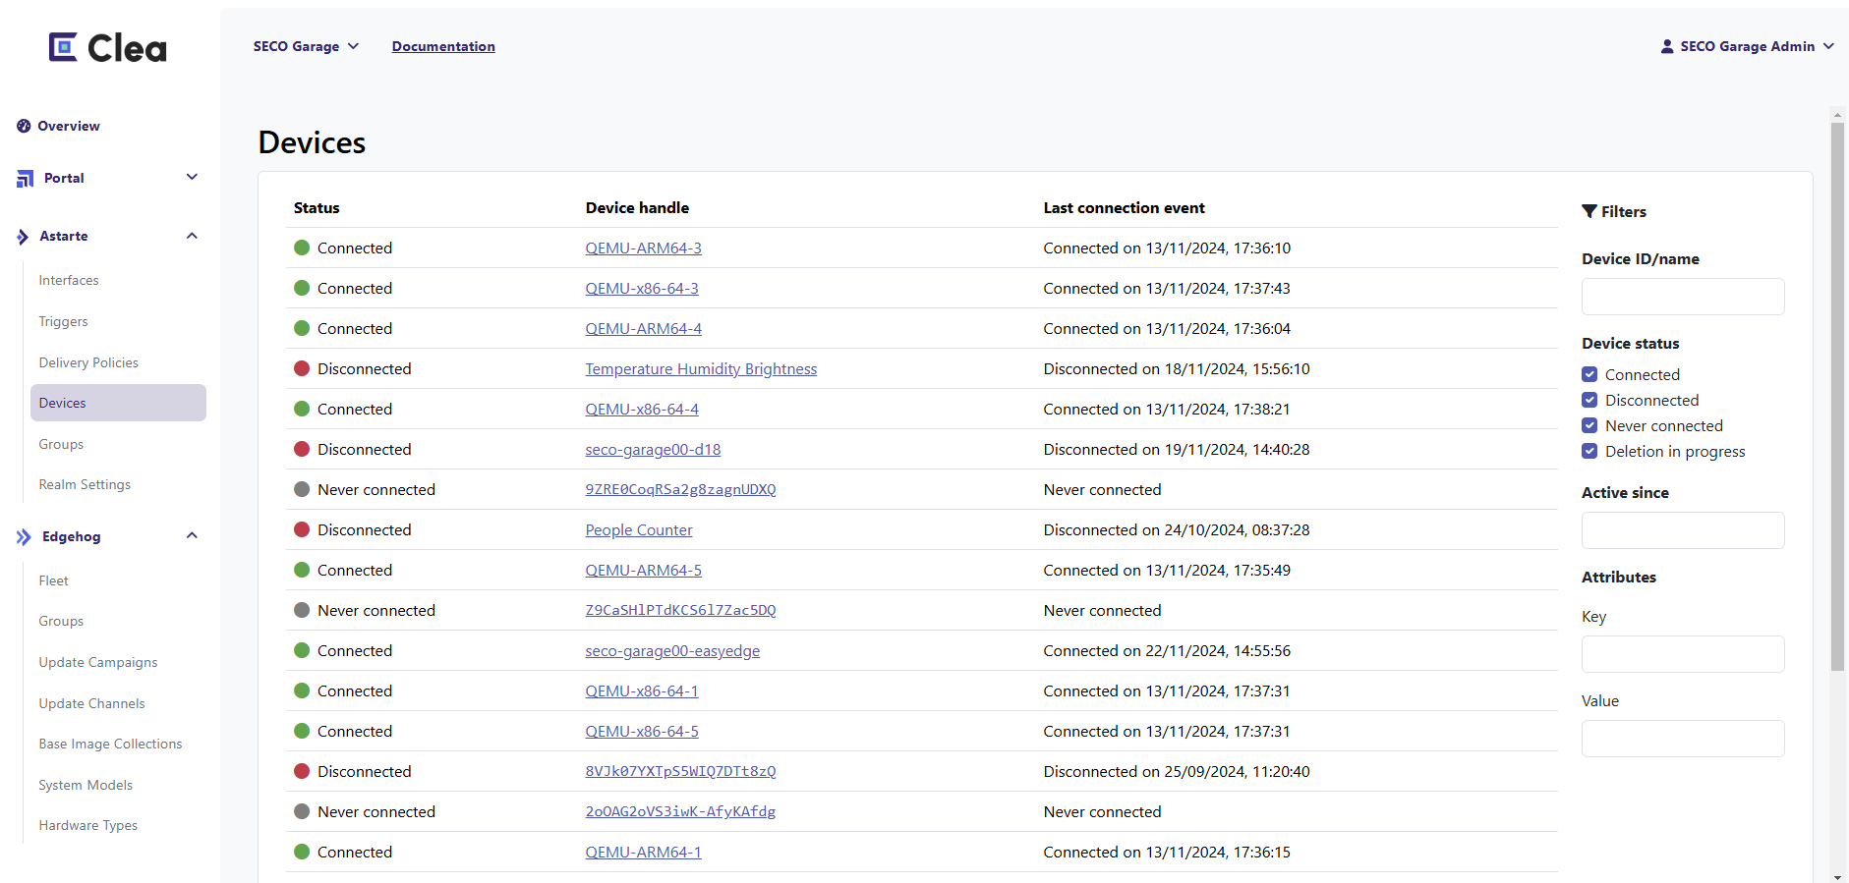
Task: Click the Astarte section icon
Action: point(23,237)
